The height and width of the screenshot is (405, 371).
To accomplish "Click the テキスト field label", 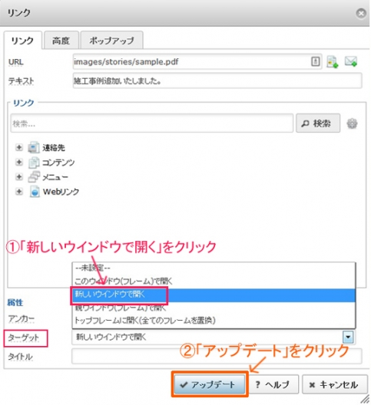I will (21, 81).
